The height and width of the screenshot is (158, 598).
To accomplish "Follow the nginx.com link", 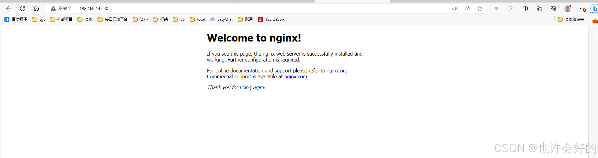I will point(295,77).
